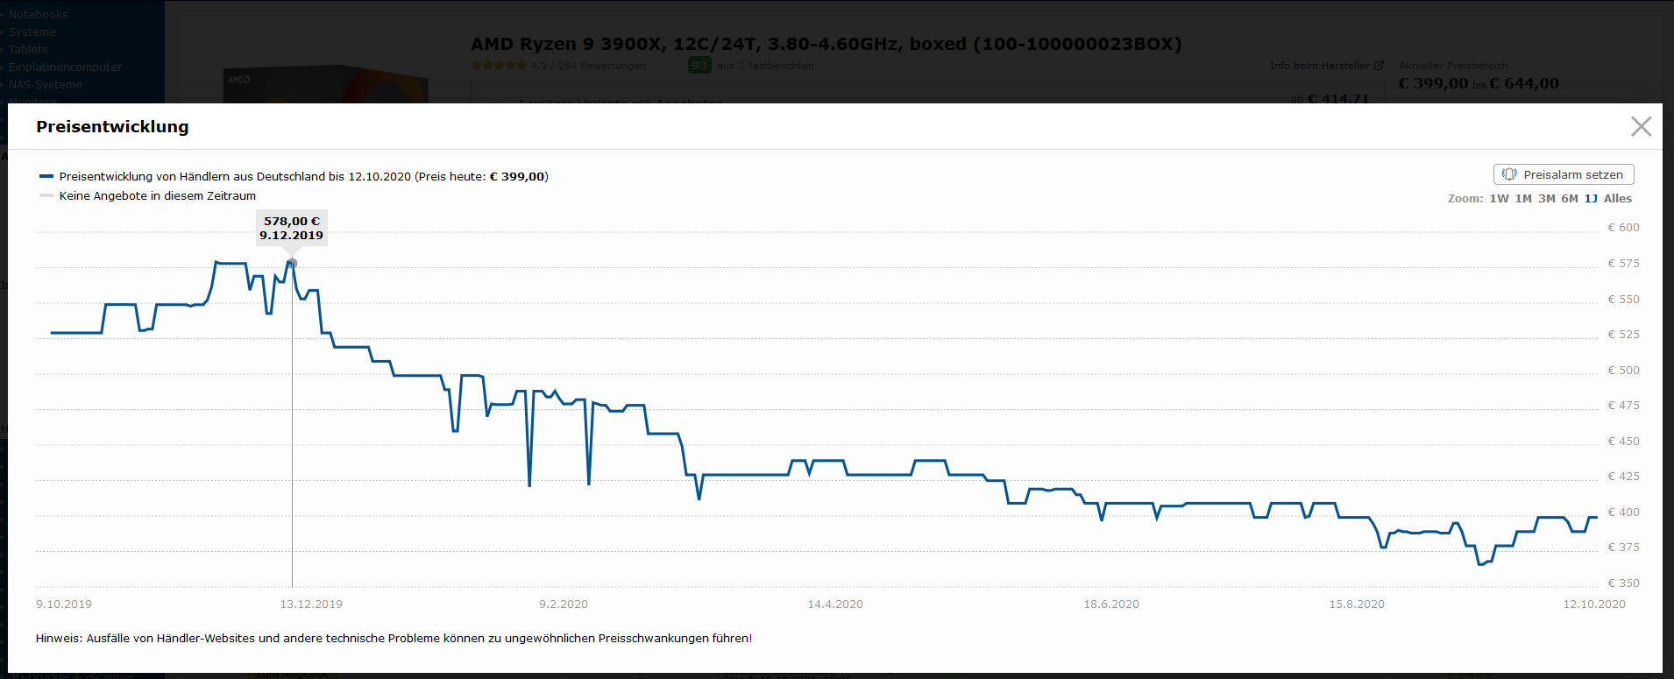The height and width of the screenshot is (679, 1674).
Task: Click the 12.10.2020 axis date
Action: tap(1594, 605)
